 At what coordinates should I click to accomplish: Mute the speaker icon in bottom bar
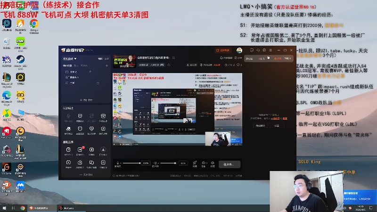point(155,163)
